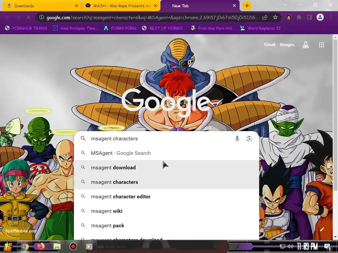Click the search box magnifier icon
The image size is (338, 253).
[x=83, y=139]
